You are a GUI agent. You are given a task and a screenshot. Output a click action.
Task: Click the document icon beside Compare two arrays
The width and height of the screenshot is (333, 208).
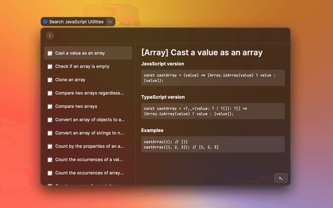(x=49, y=107)
